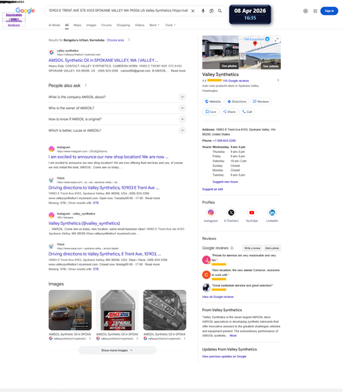Open the Tools dropdown
Viewport: 345px width, 392px height.
click(170, 25)
